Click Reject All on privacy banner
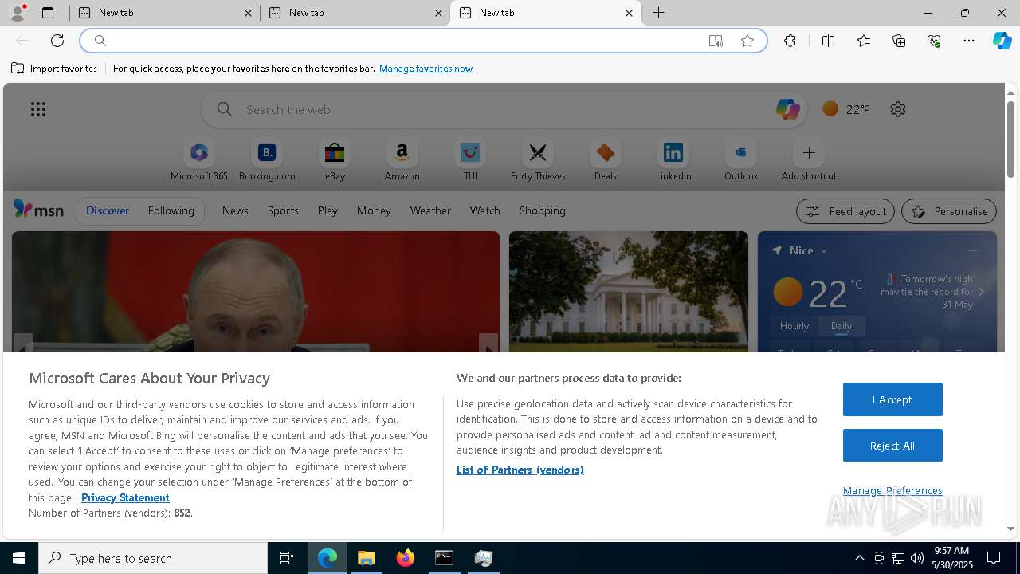 click(x=892, y=446)
